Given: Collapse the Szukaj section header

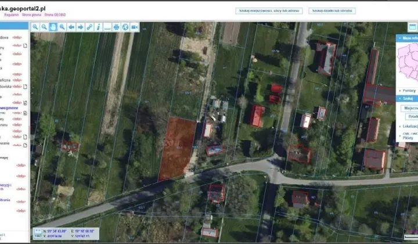Looking at the screenshot, I should click(407, 98).
